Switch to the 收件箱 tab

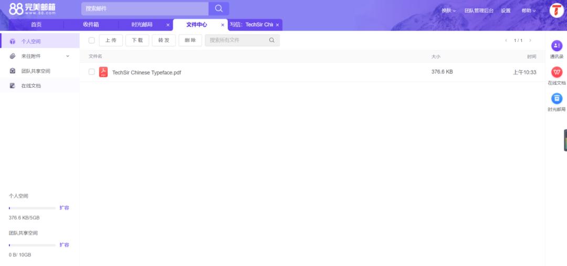tap(91, 25)
